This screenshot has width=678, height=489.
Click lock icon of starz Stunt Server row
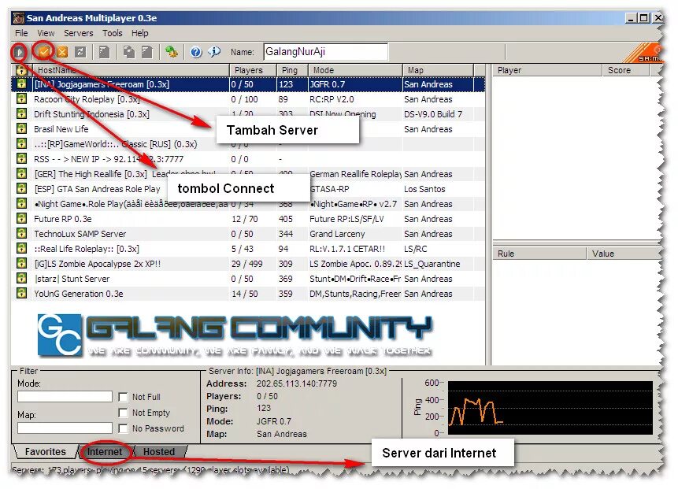pyautogui.click(x=21, y=279)
